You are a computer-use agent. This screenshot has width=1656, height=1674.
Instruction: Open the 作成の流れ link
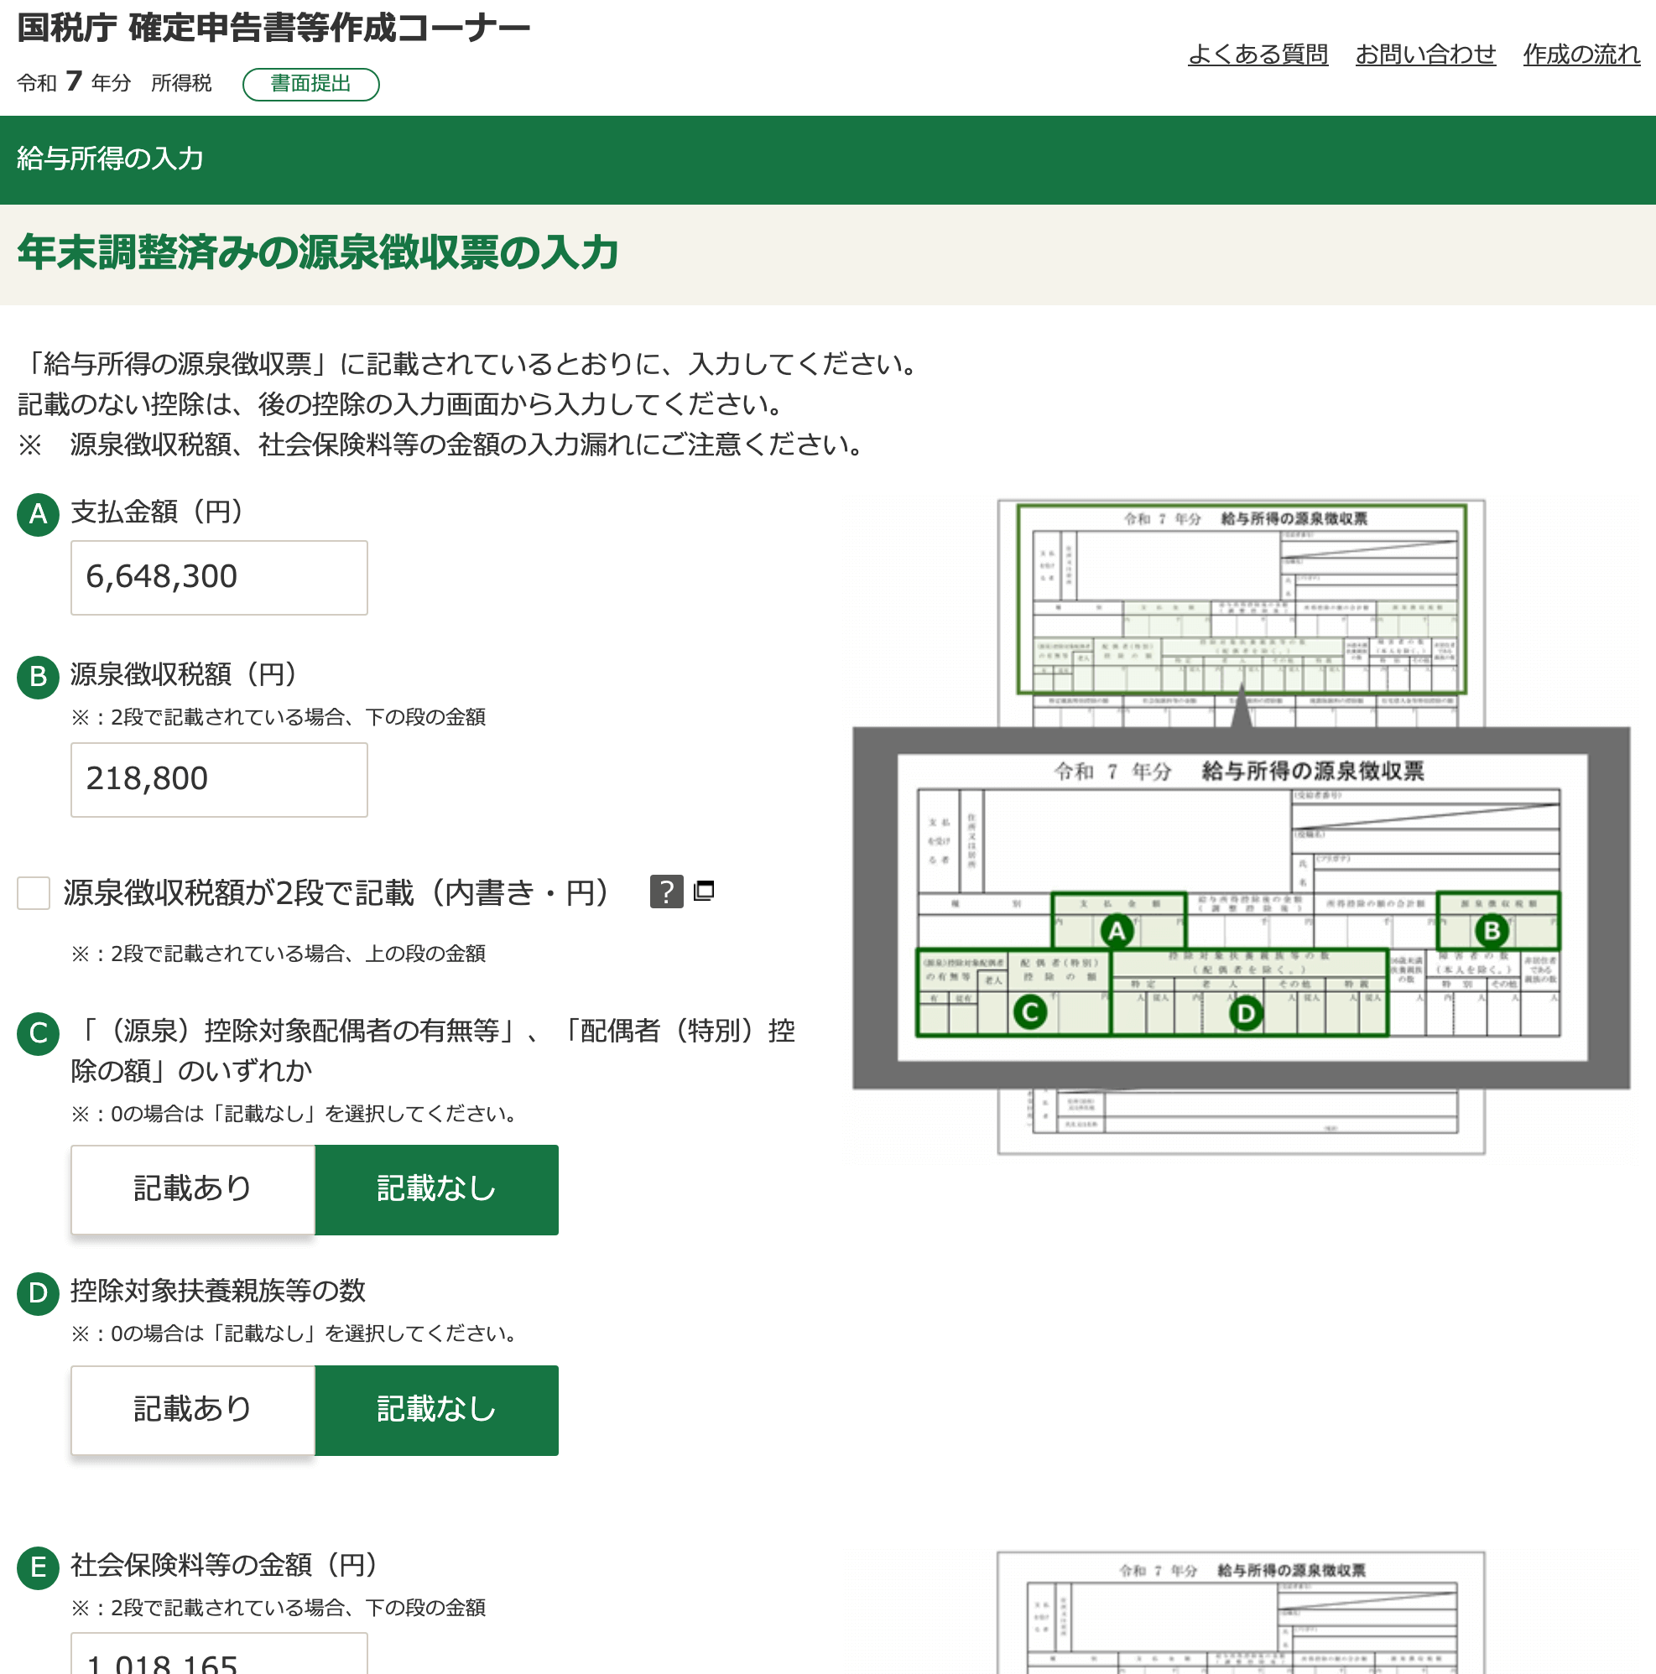pyautogui.click(x=1580, y=55)
